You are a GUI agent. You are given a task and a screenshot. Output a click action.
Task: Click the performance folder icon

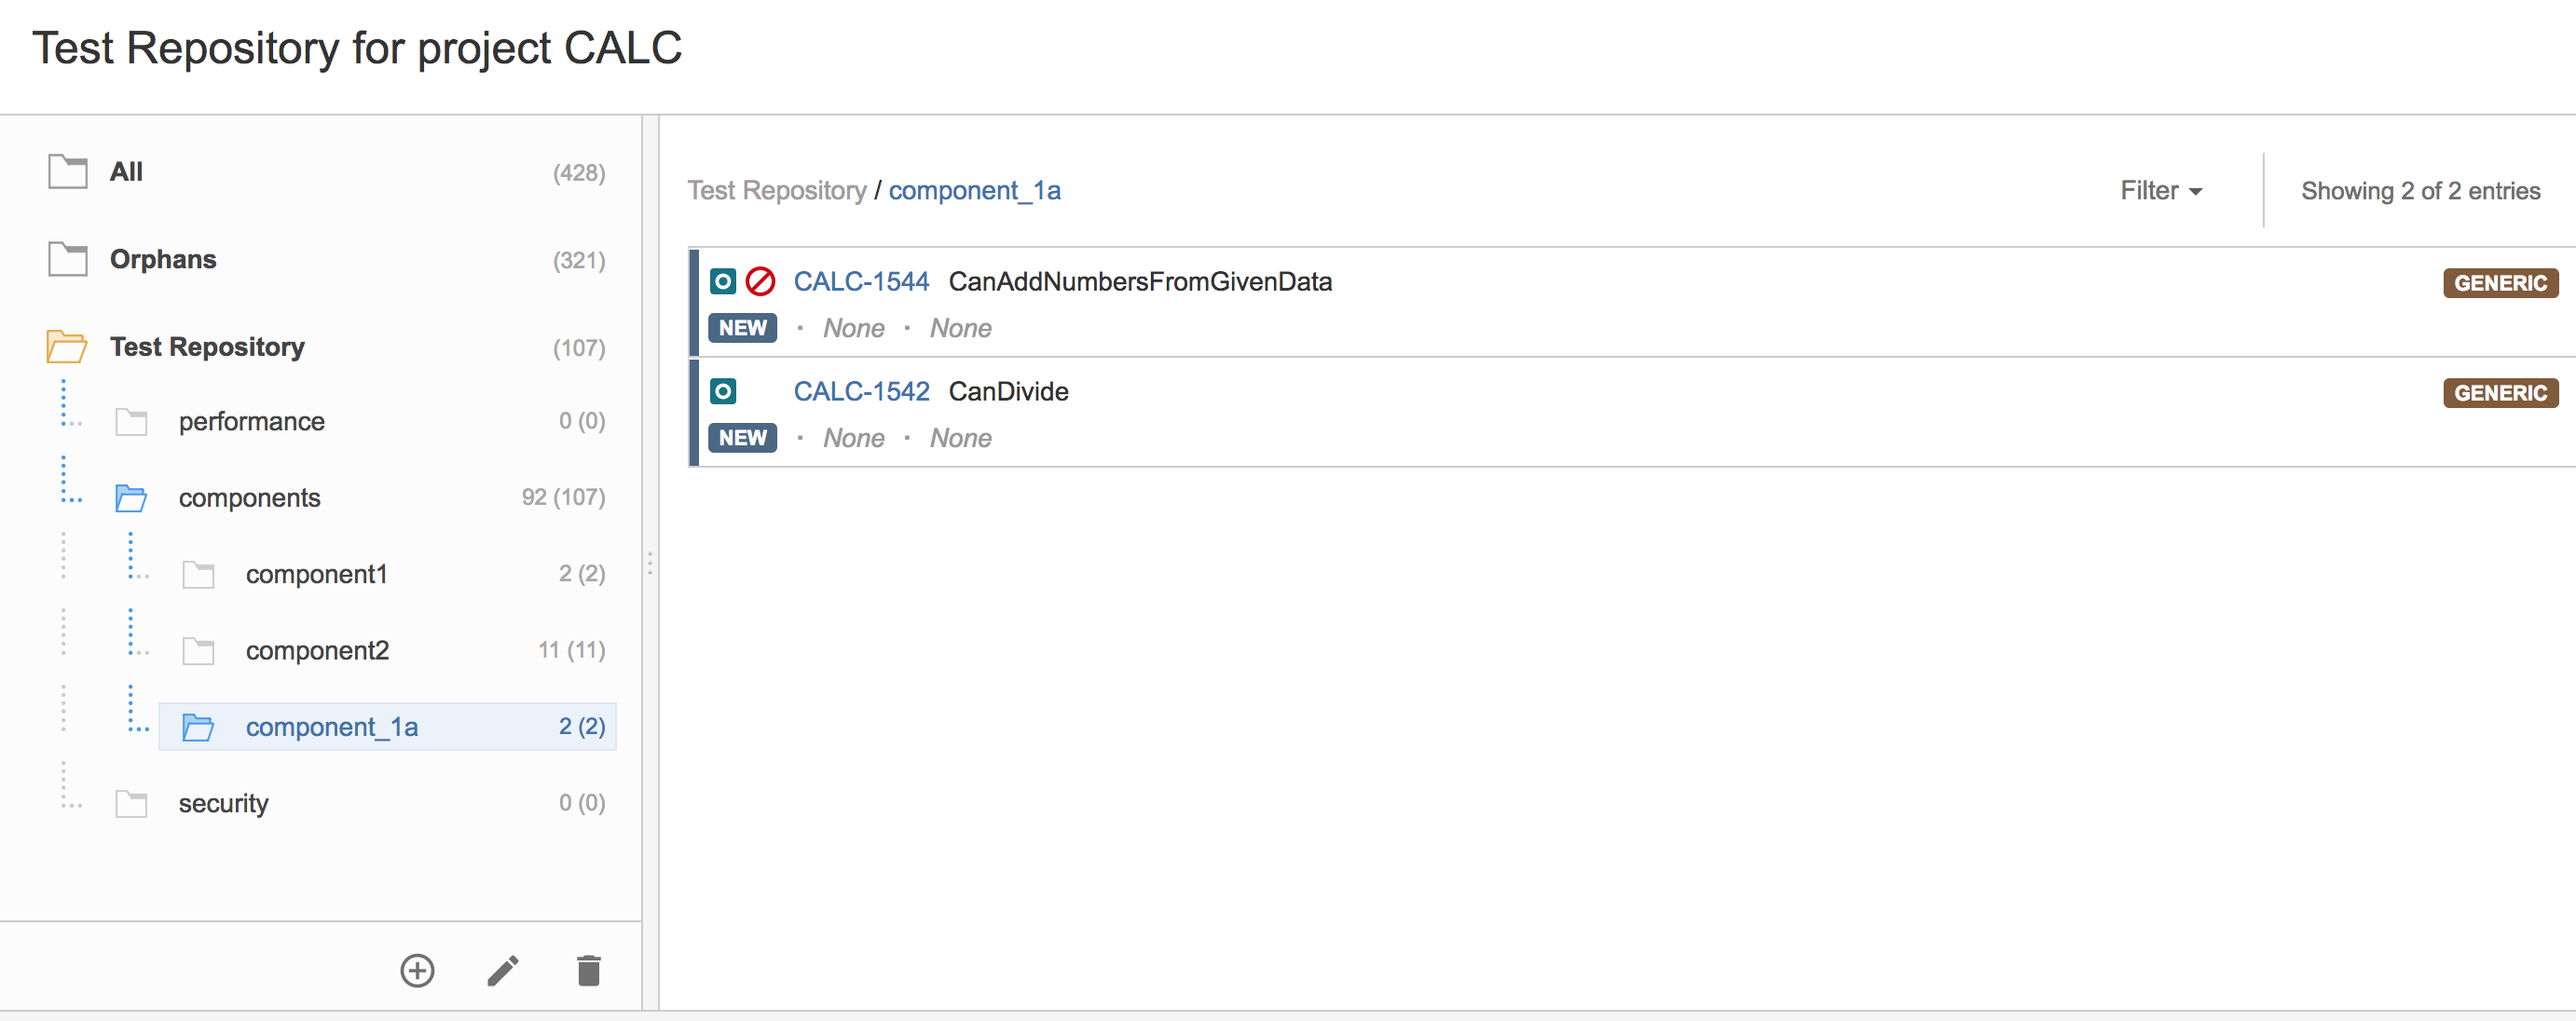coord(131,422)
